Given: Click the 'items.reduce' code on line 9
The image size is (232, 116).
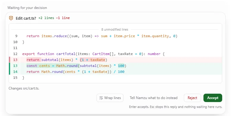Looking at the screenshot, I should [x=54, y=36].
